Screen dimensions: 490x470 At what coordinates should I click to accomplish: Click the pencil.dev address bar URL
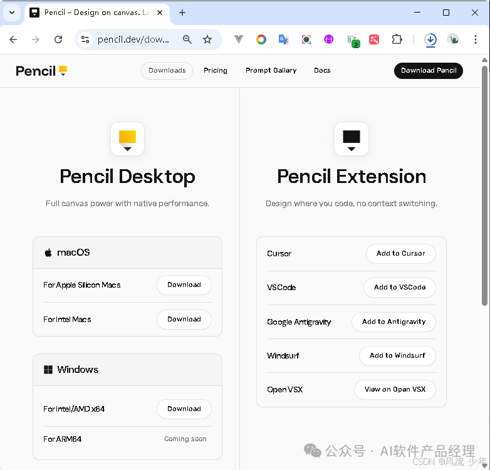point(133,39)
